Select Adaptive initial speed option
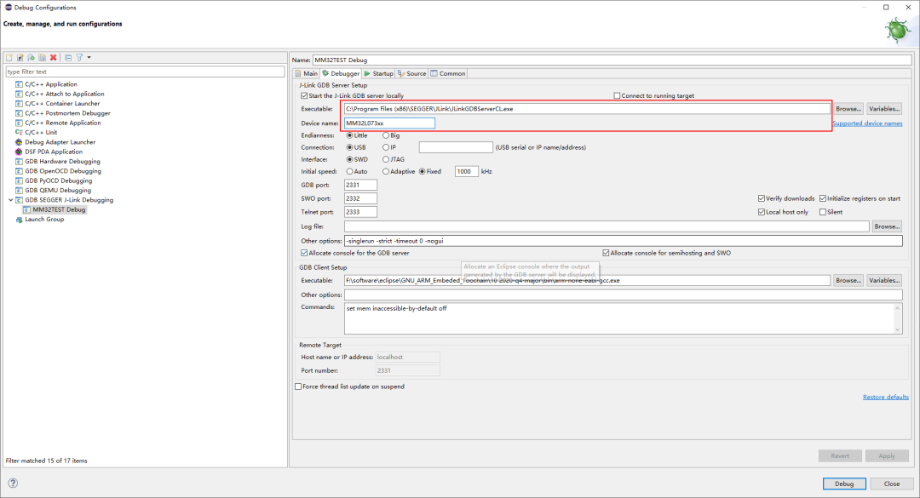 pos(386,172)
